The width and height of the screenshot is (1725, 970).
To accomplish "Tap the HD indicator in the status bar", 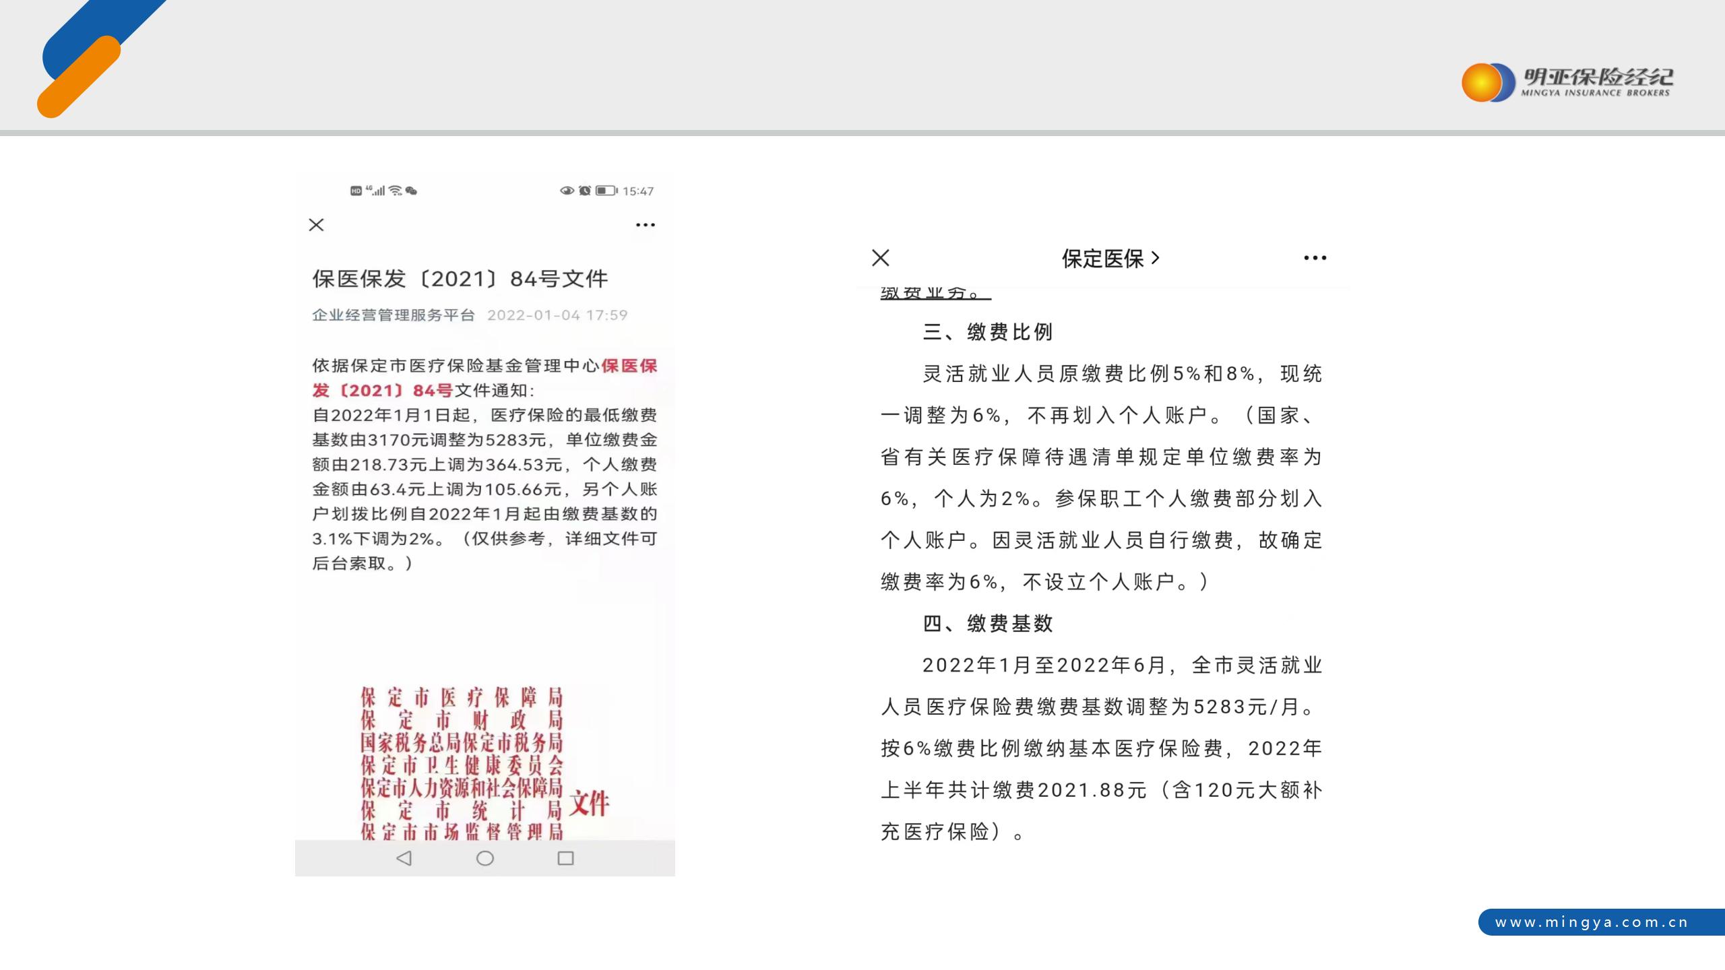I will pos(356,191).
